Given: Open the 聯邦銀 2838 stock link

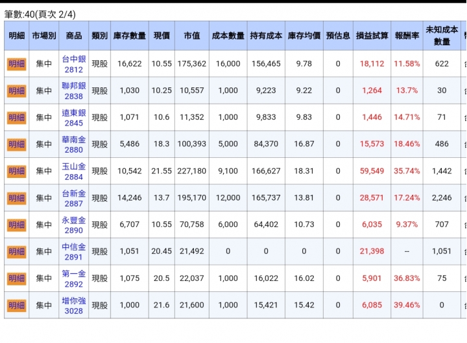Looking at the screenshot, I should coord(74,91).
